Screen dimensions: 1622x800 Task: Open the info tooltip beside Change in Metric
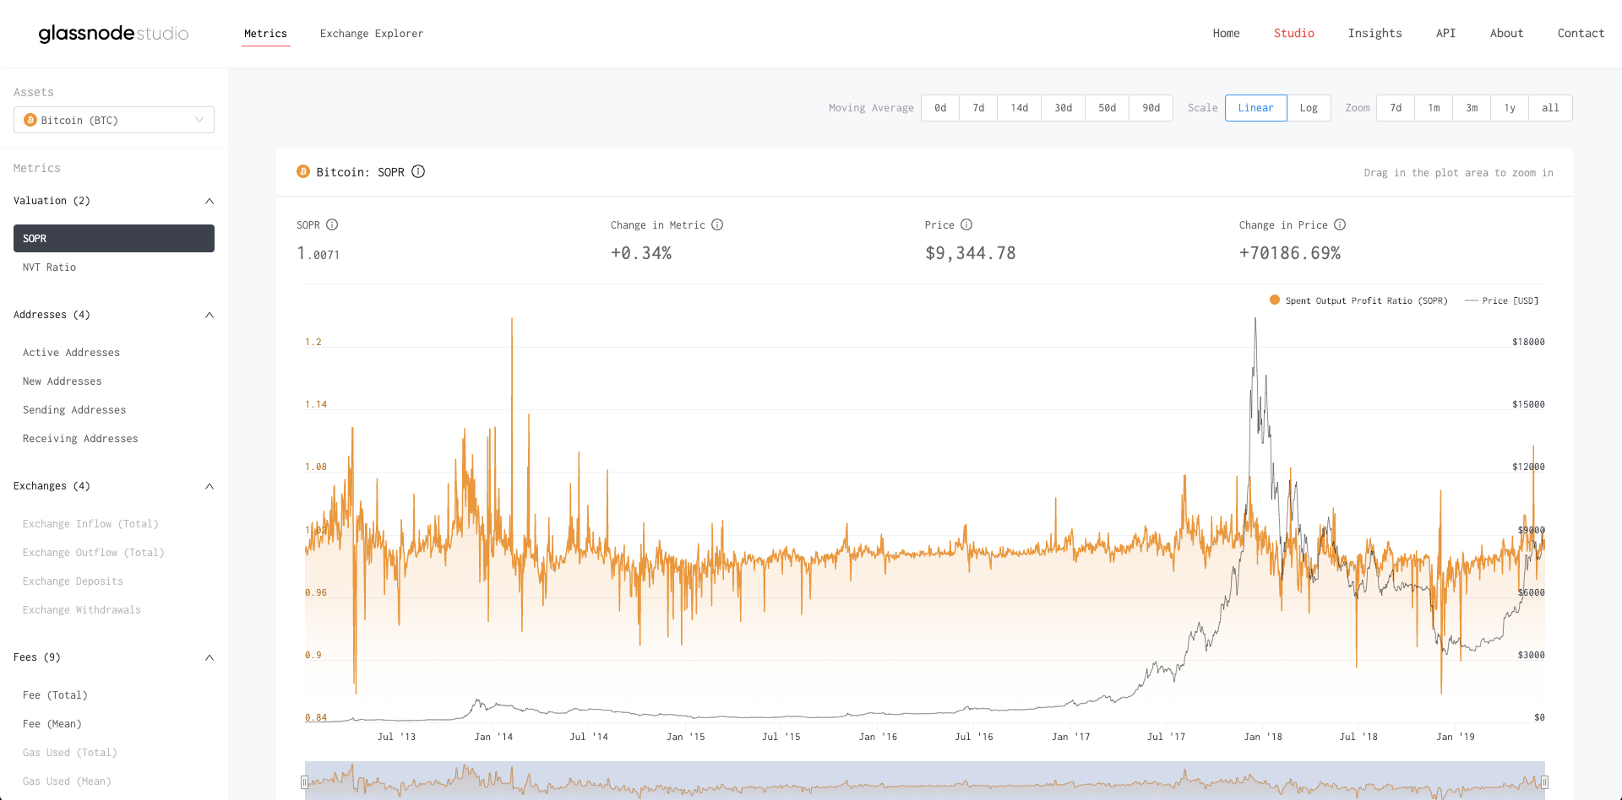[x=717, y=224]
